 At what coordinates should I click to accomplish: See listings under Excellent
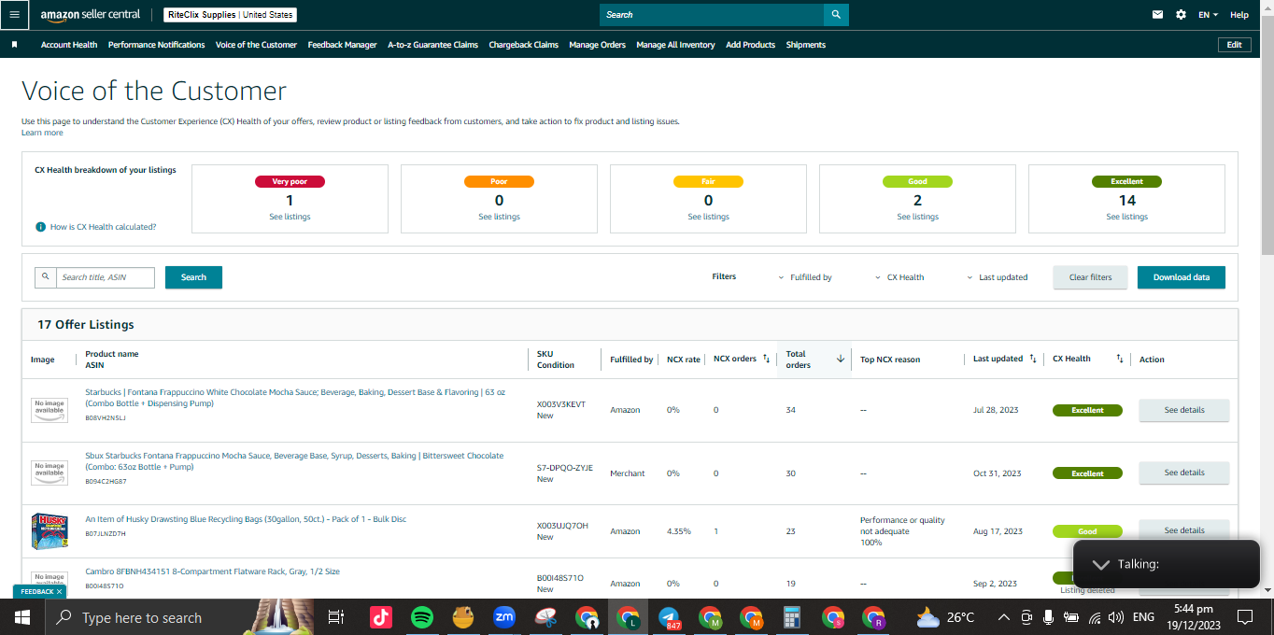pos(1126,217)
